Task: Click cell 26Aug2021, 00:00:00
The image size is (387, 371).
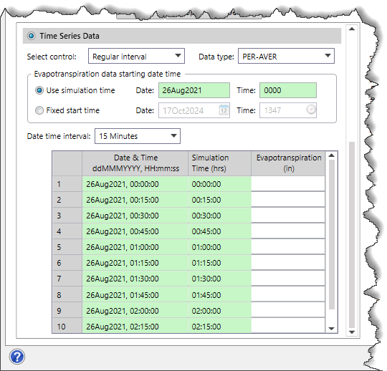Action: pos(135,184)
